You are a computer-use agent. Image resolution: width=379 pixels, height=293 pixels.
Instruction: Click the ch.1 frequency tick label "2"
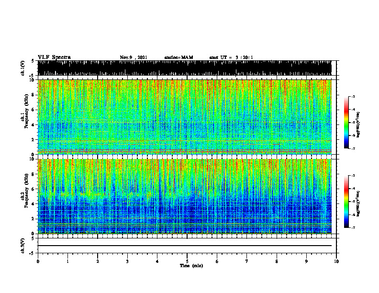pos(33,140)
